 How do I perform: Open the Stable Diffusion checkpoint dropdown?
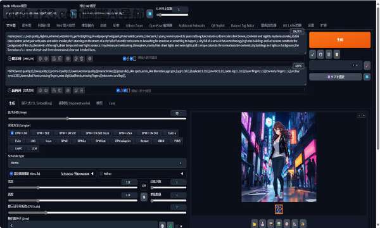pyautogui.click(x=35, y=13)
